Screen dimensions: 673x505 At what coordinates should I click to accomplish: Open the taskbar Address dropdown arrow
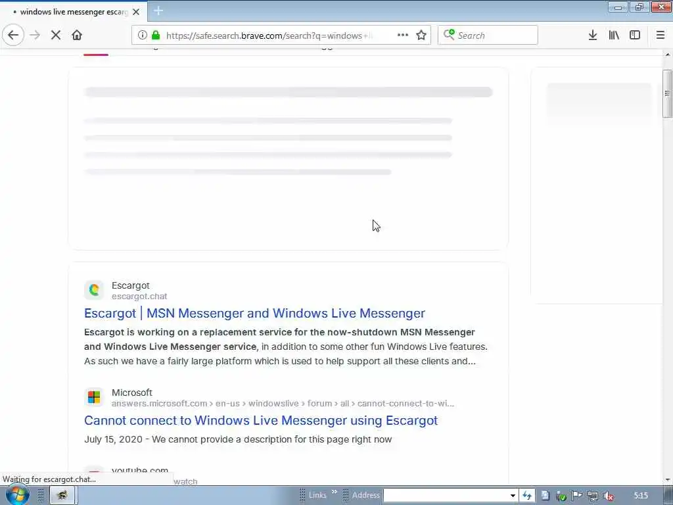(513, 496)
